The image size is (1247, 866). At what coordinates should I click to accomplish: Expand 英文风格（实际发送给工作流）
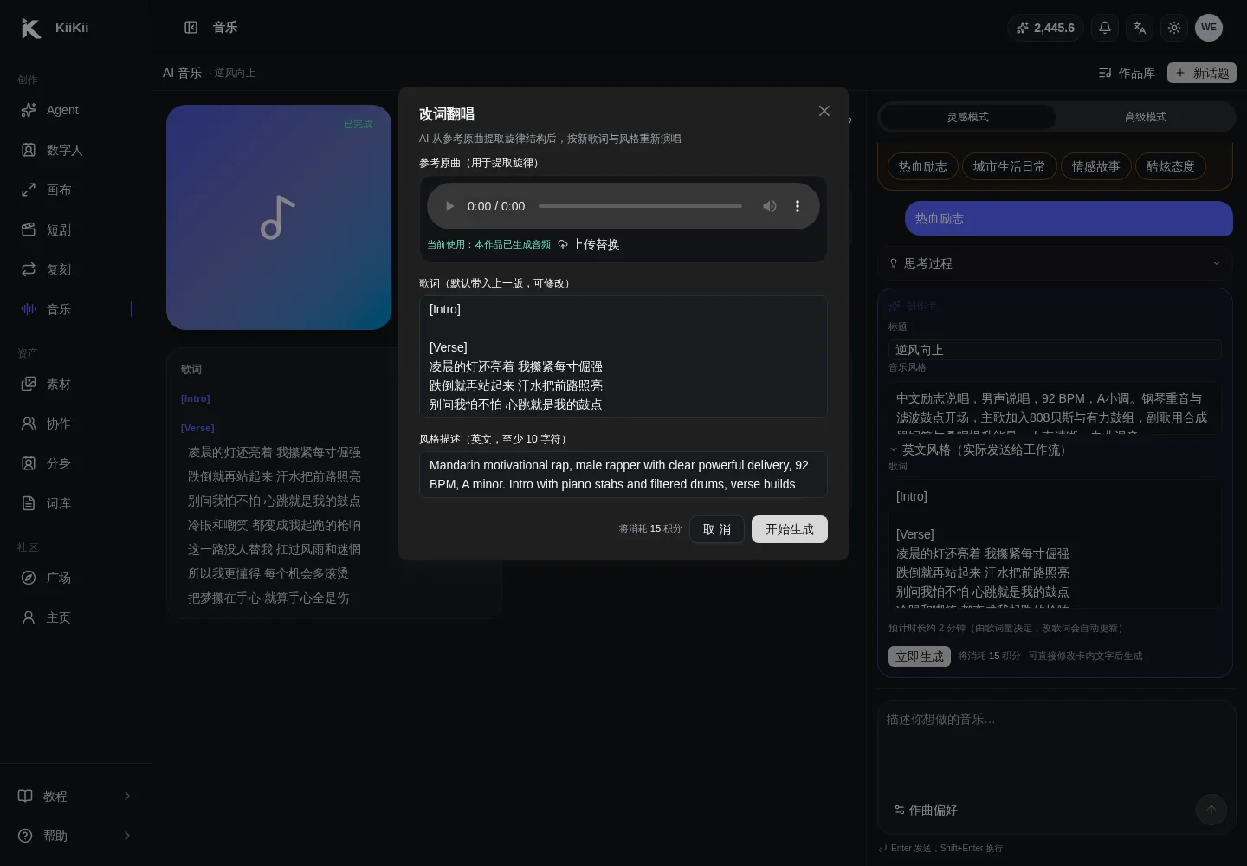[x=979, y=449]
